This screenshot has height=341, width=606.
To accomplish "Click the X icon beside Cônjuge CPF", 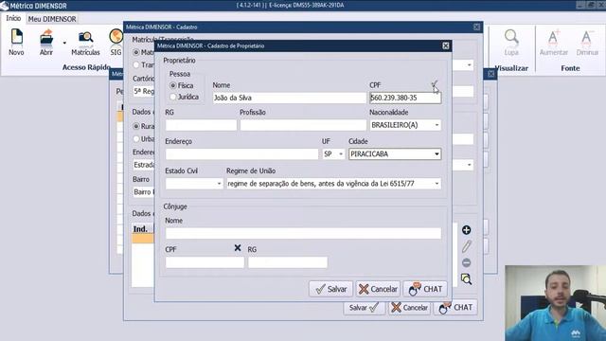I will coord(238,248).
